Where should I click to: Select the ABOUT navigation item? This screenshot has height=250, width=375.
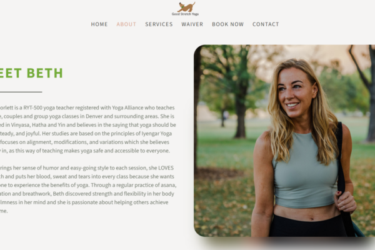coord(126,24)
